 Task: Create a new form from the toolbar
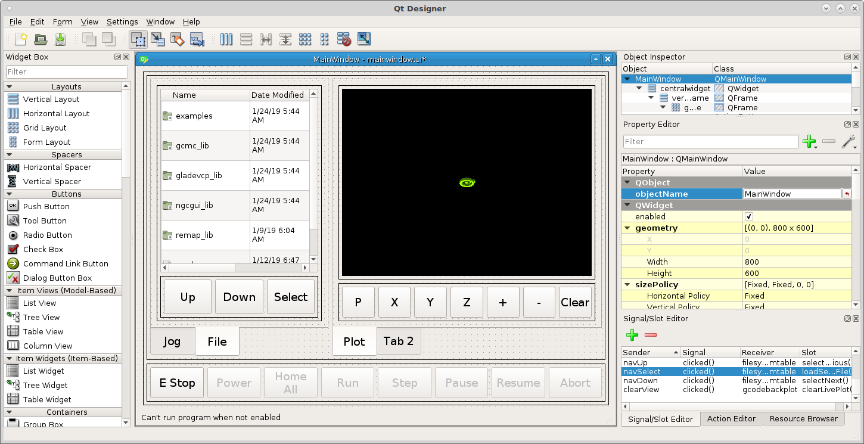[21, 39]
